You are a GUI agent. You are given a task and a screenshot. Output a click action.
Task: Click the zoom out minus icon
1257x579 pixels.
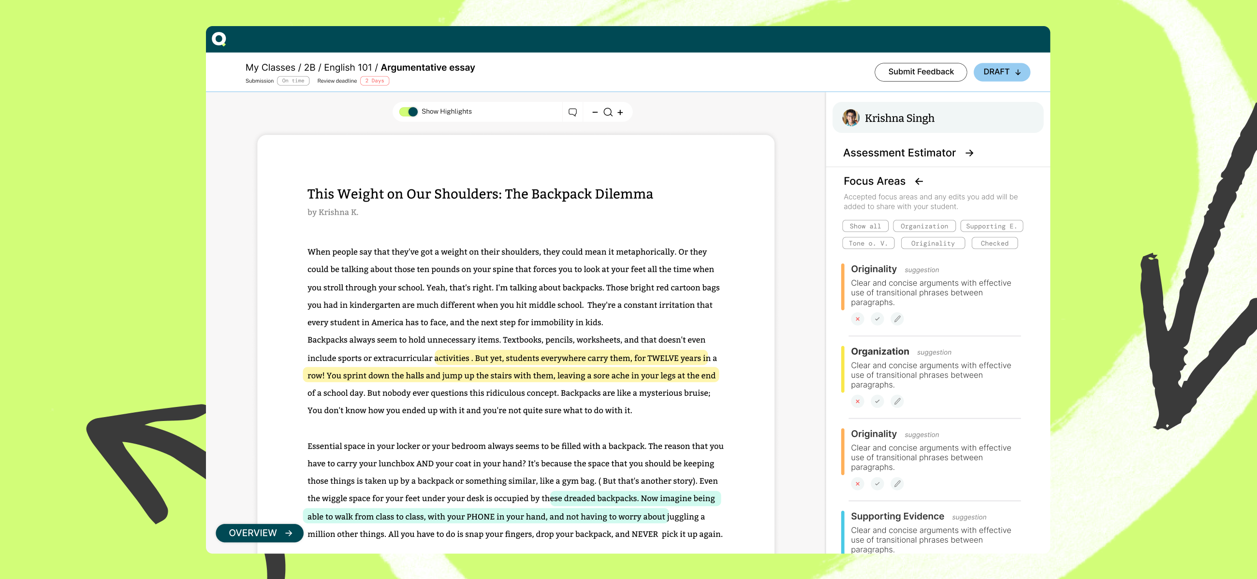point(595,112)
